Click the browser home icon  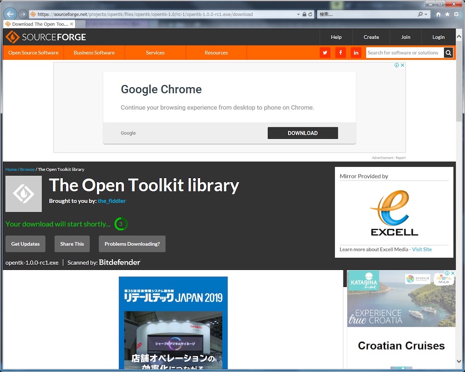tap(438, 14)
